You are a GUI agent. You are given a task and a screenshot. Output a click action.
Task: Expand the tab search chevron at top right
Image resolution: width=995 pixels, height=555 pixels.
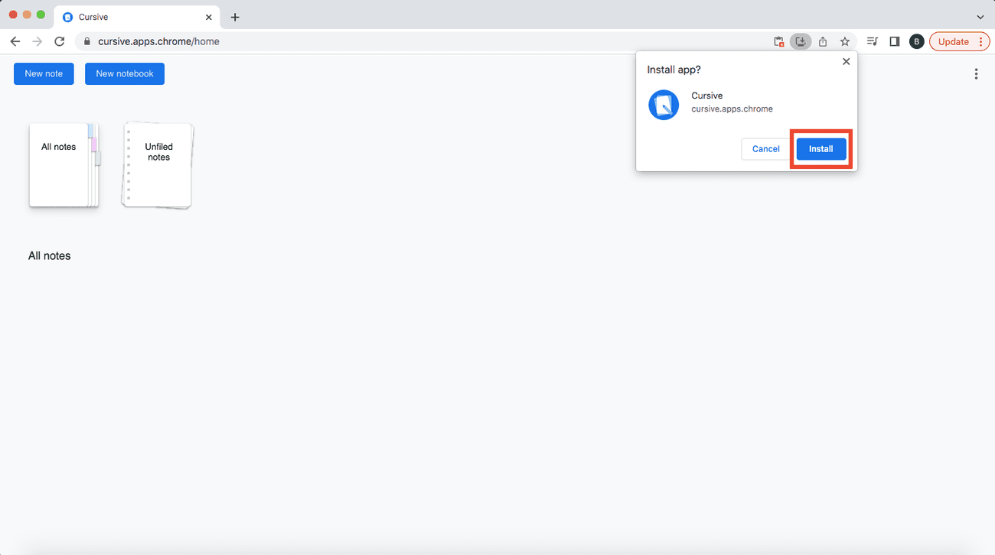980,16
